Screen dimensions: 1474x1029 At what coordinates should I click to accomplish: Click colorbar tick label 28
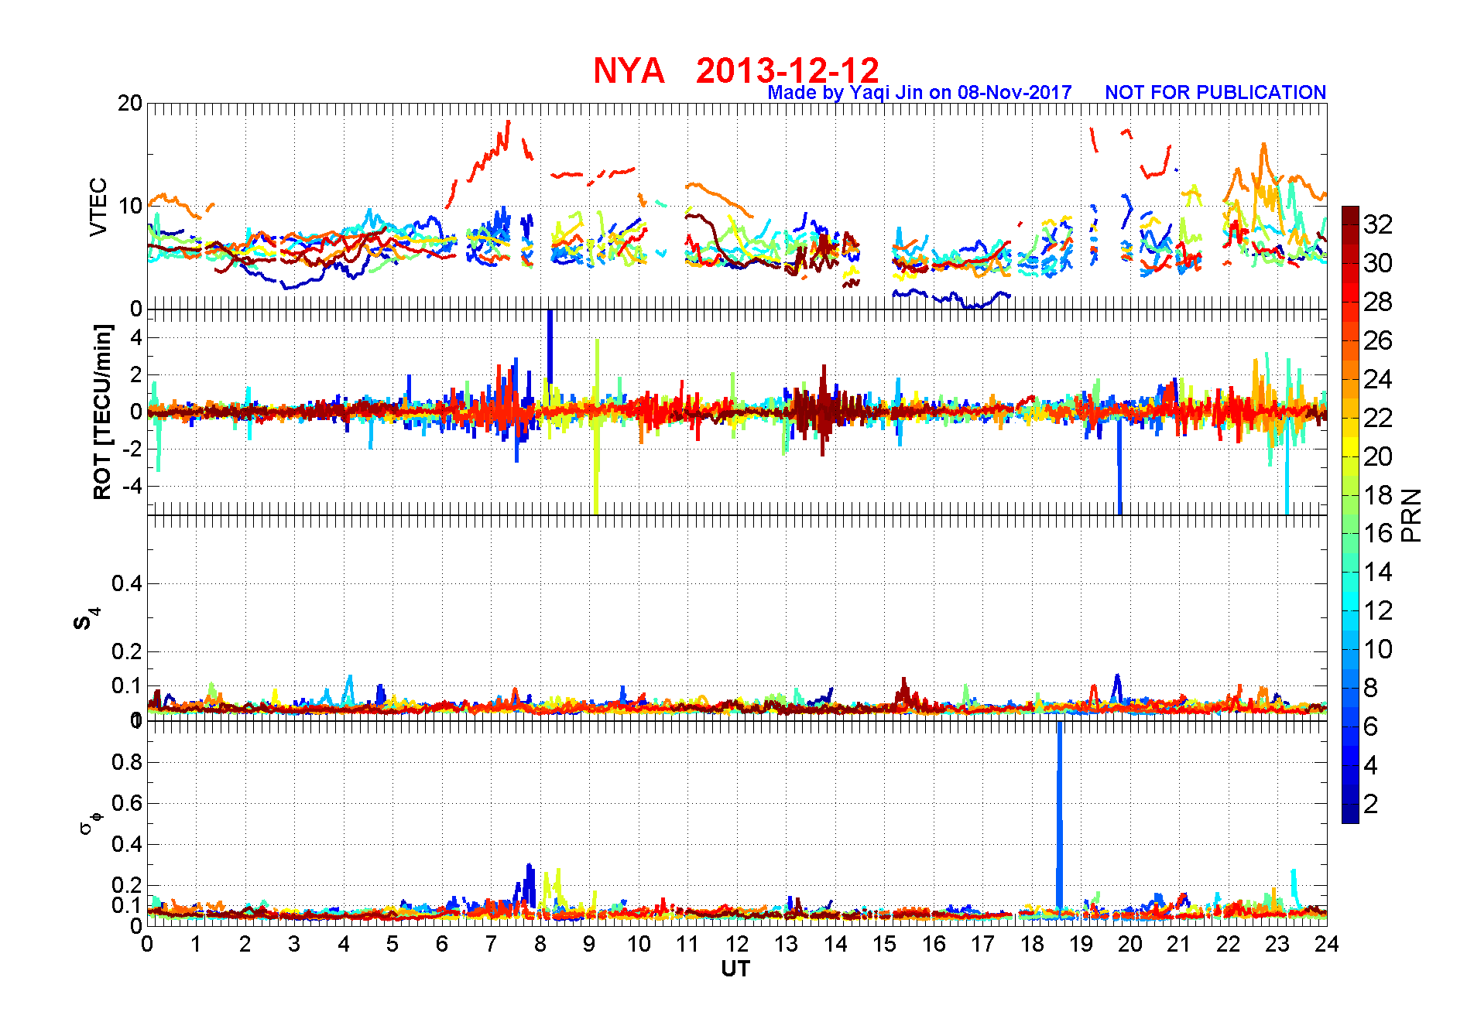coord(1378,302)
